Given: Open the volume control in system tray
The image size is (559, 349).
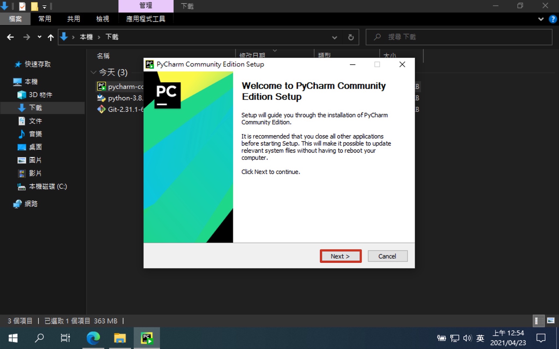Looking at the screenshot, I should click(467, 338).
